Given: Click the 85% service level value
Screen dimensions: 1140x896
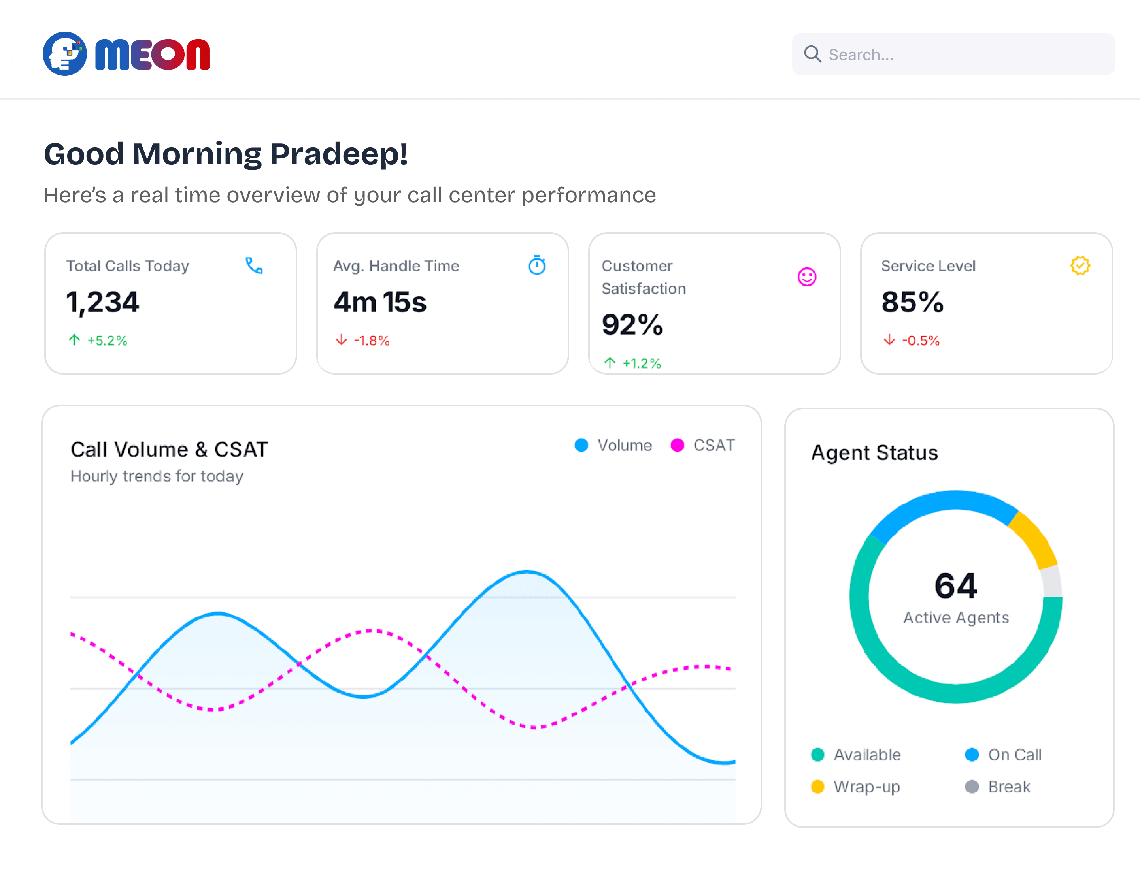Looking at the screenshot, I should click(912, 302).
